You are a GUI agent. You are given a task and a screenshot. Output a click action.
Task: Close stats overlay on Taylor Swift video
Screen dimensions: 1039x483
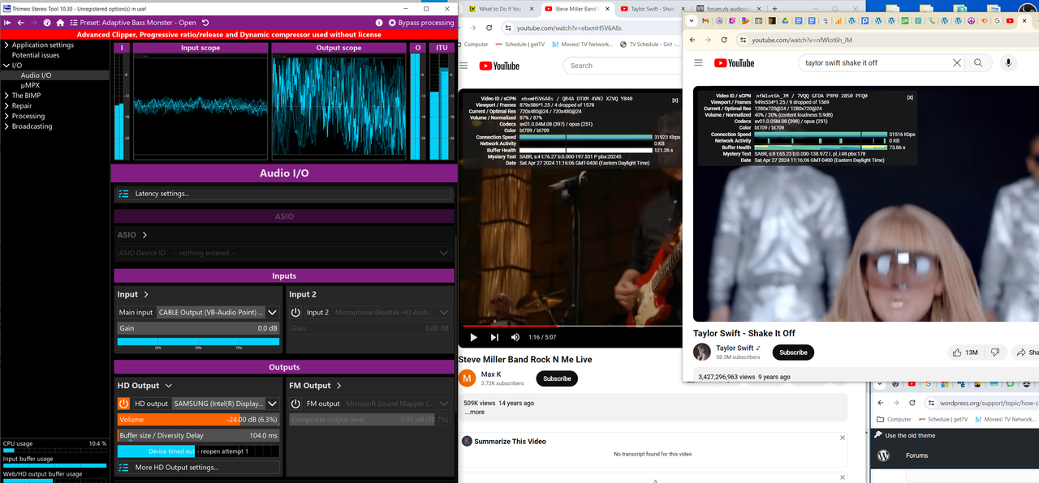(x=910, y=97)
